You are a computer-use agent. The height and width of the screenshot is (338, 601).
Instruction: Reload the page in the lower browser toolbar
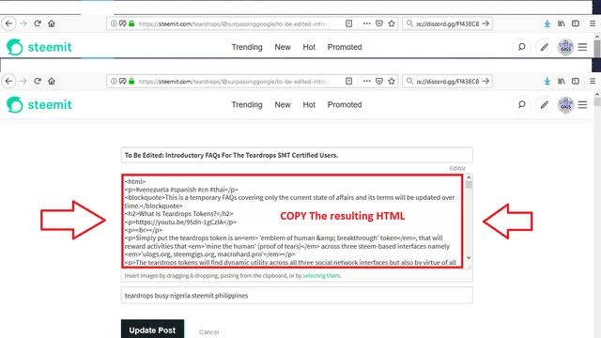coord(38,82)
